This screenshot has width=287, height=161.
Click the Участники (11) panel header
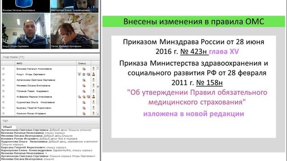point(50,57)
